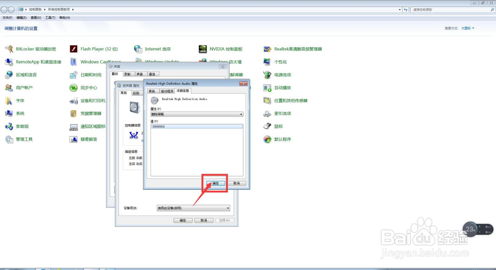The width and height of the screenshot is (496, 270).
Task: Open 系统 icon
Action: [9, 114]
